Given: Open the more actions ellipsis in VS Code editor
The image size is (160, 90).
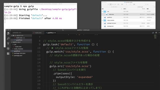Looking at the screenshot, I should [159, 33].
